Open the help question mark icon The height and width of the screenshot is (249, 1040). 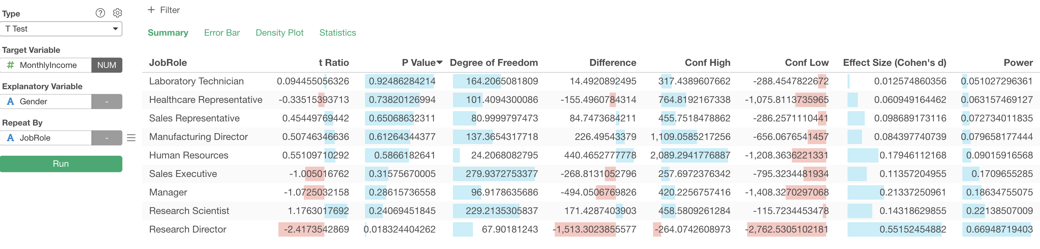pyautogui.click(x=100, y=13)
